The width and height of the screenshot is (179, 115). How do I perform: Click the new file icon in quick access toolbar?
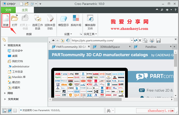tap(21, 4)
